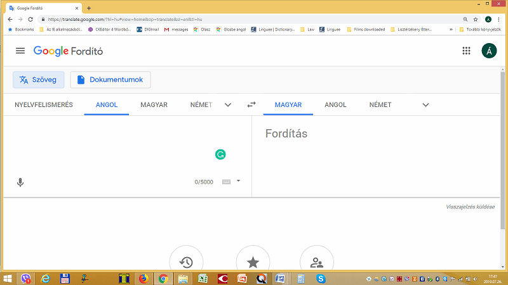Expand hidden bookmarks double chevron
The width and height of the screenshot is (508, 285).
(x=451, y=29)
